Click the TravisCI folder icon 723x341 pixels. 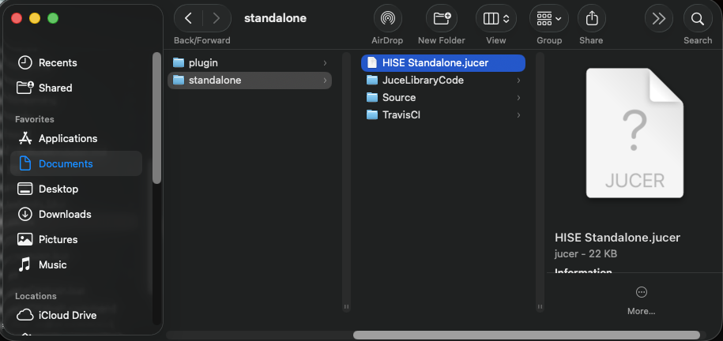point(372,114)
